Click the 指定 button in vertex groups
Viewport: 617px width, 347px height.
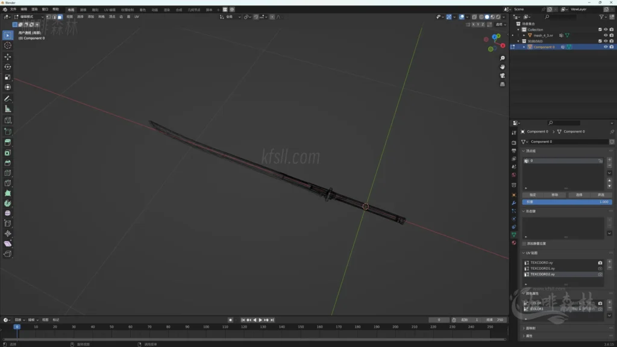pyautogui.click(x=533, y=195)
